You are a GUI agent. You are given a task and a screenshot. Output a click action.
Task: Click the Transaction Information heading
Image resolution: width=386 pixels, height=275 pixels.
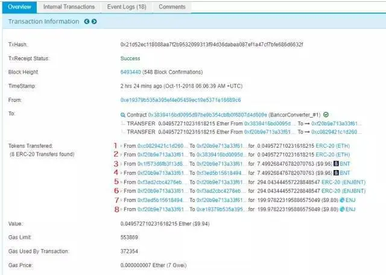pyautogui.click(x=44, y=22)
